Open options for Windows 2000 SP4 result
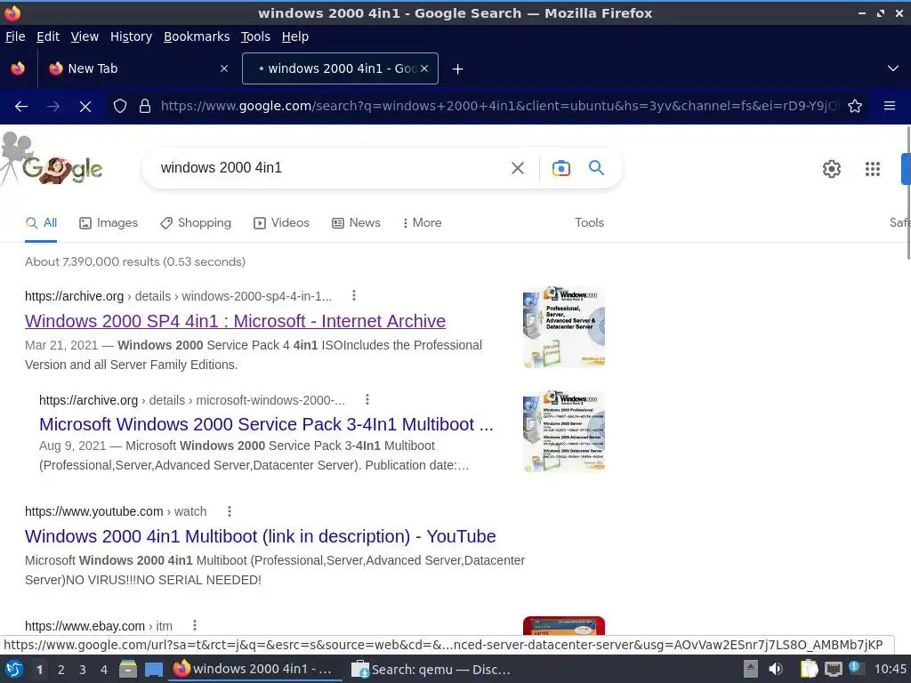Image resolution: width=911 pixels, height=683 pixels. click(x=354, y=295)
